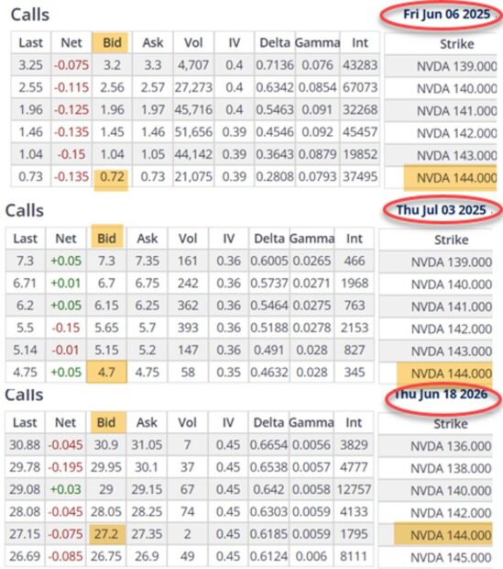Click ask price 1.05

pyautogui.click(x=153, y=154)
